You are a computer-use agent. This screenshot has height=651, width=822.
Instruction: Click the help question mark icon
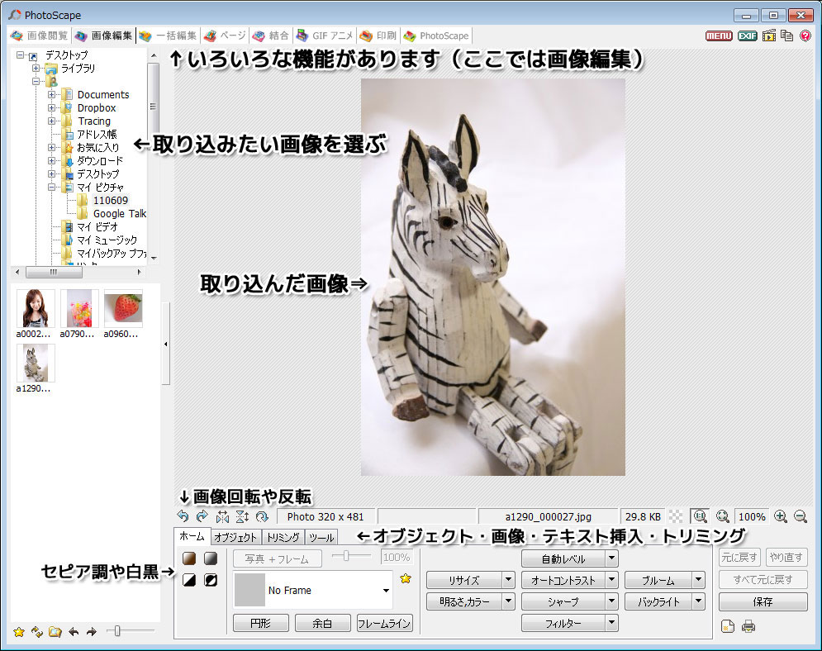[x=805, y=36]
